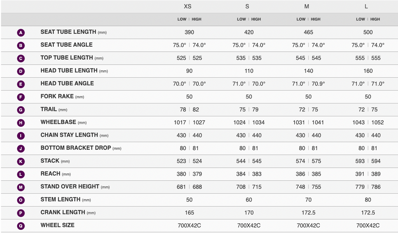Click the purple B badge for Seat Tube Angle
The image size is (398, 233).
[x=21, y=46]
